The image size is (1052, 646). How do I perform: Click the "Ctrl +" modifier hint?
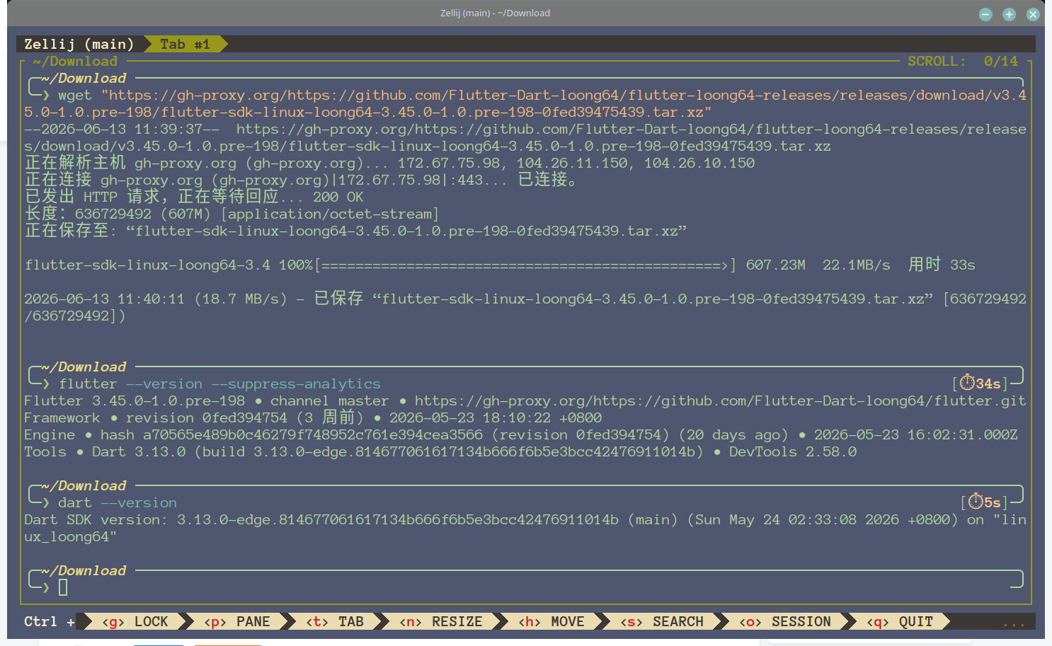tap(50, 621)
